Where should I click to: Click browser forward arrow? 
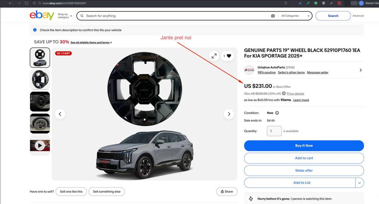click(x=19, y=3)
